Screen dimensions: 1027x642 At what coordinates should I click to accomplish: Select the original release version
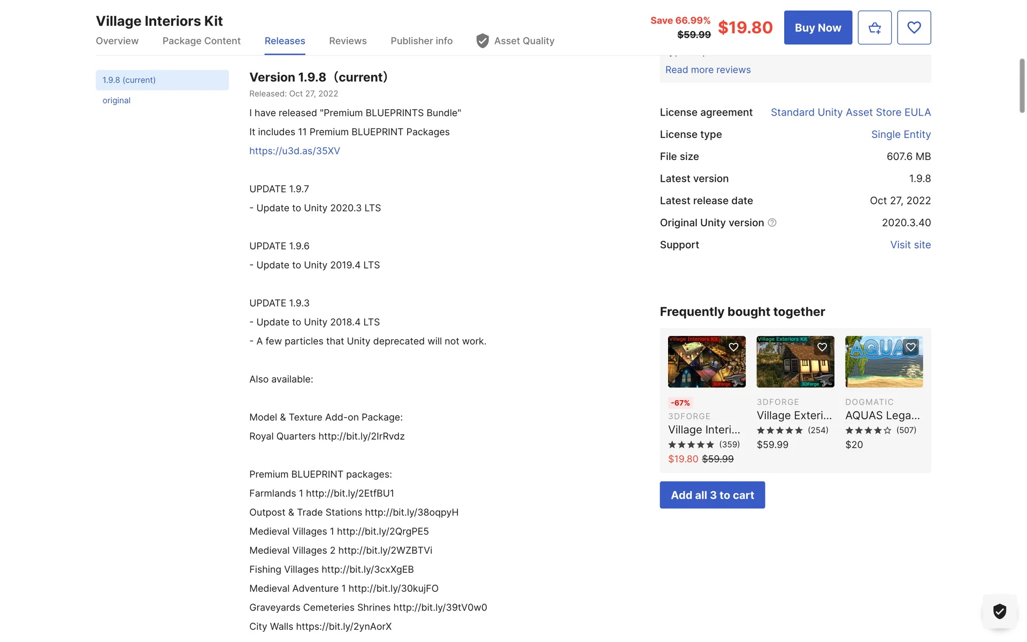(x=117, y=101)
